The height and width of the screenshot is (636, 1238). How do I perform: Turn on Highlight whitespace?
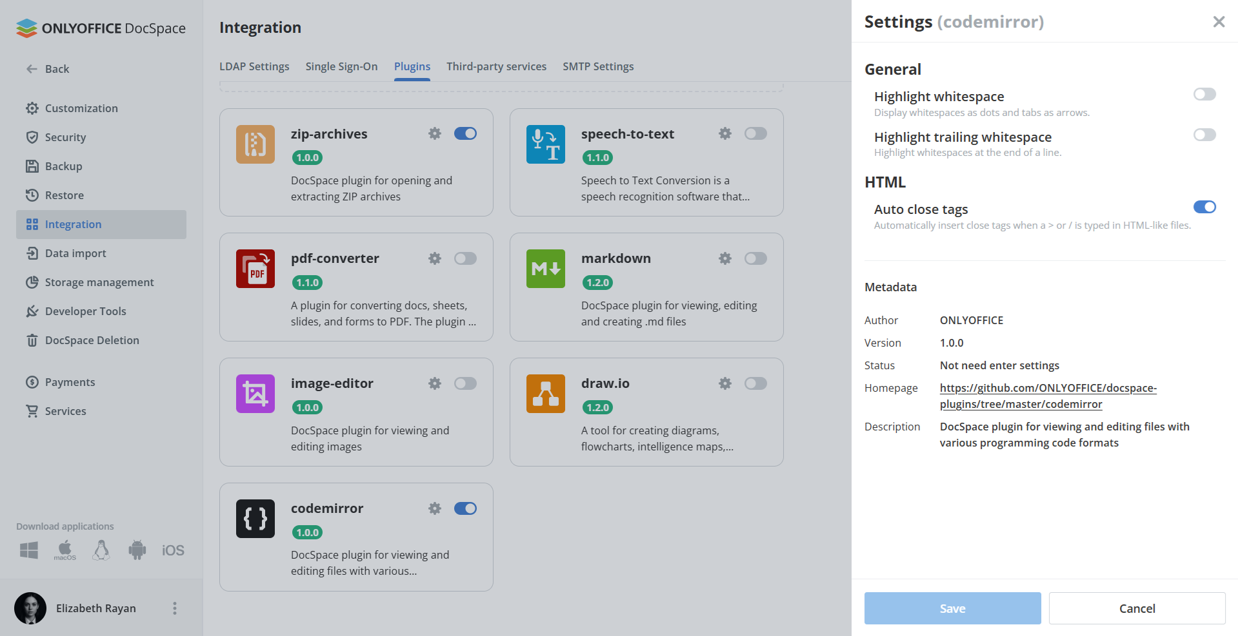click(x=1204, y=94)
